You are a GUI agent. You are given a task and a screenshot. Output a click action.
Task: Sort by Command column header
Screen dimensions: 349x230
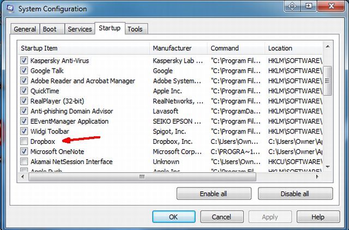pyautogui.click(x=236, y=48)
